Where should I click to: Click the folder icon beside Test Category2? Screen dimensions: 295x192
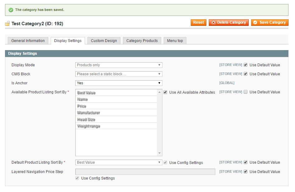[x=7, y=24]
